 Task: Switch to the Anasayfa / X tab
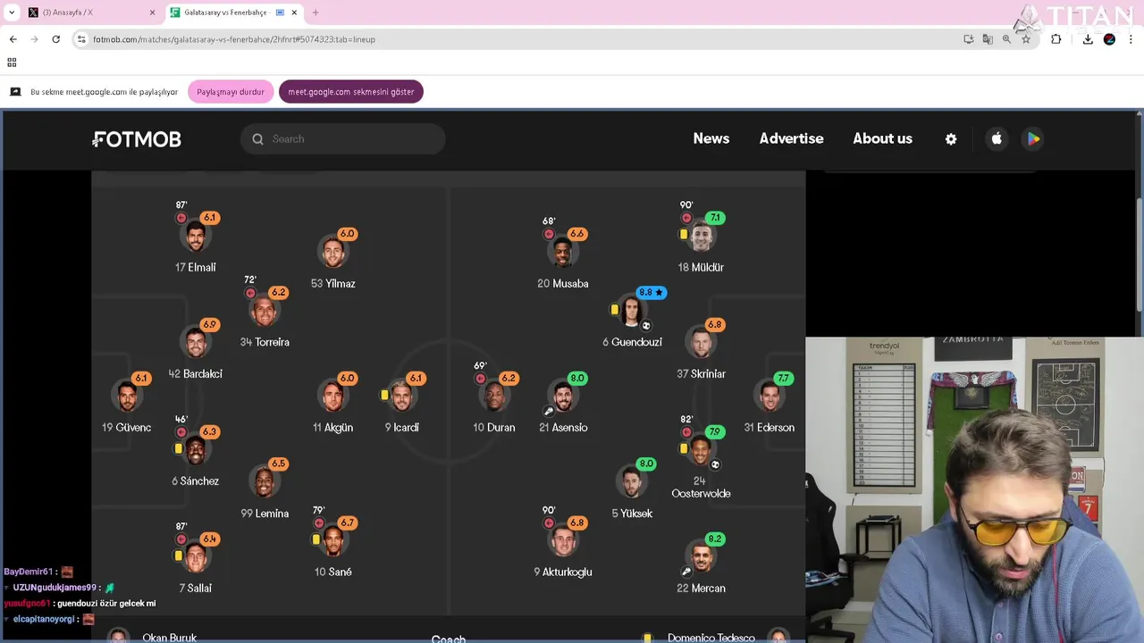(x=90, y=13)
